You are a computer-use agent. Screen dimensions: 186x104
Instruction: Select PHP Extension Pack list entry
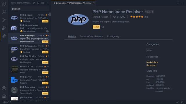pyautogui.click(x=29, y=49)
